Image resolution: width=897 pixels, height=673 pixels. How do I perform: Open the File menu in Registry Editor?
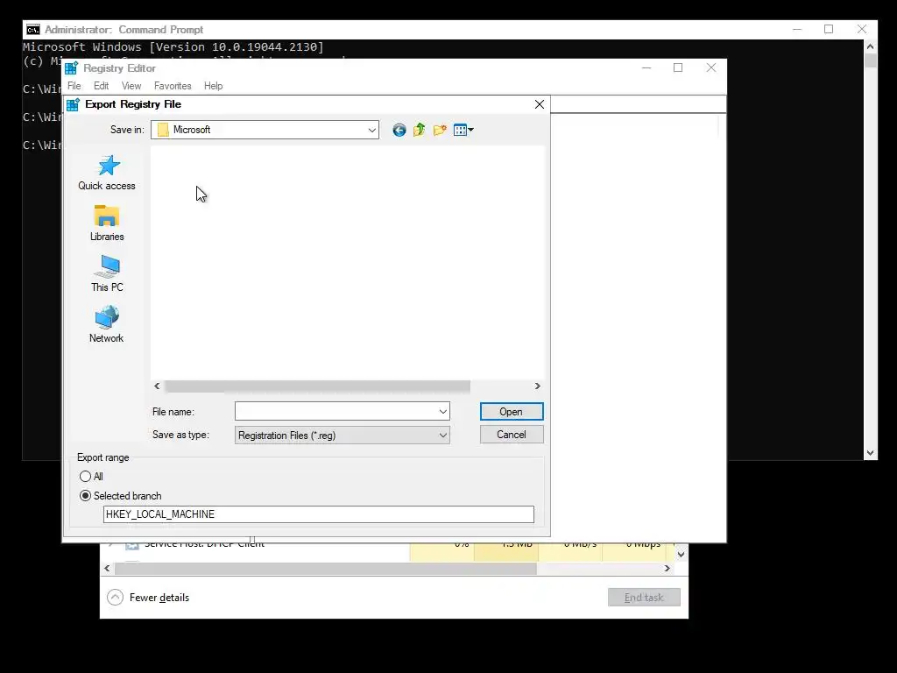pyautogui.click(x=74, y=86)
